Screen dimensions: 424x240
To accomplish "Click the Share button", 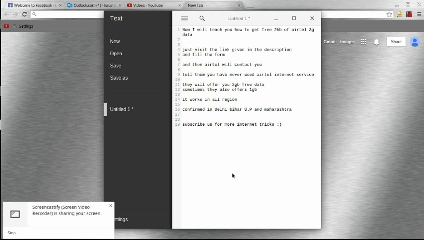I will coord(396,42).
